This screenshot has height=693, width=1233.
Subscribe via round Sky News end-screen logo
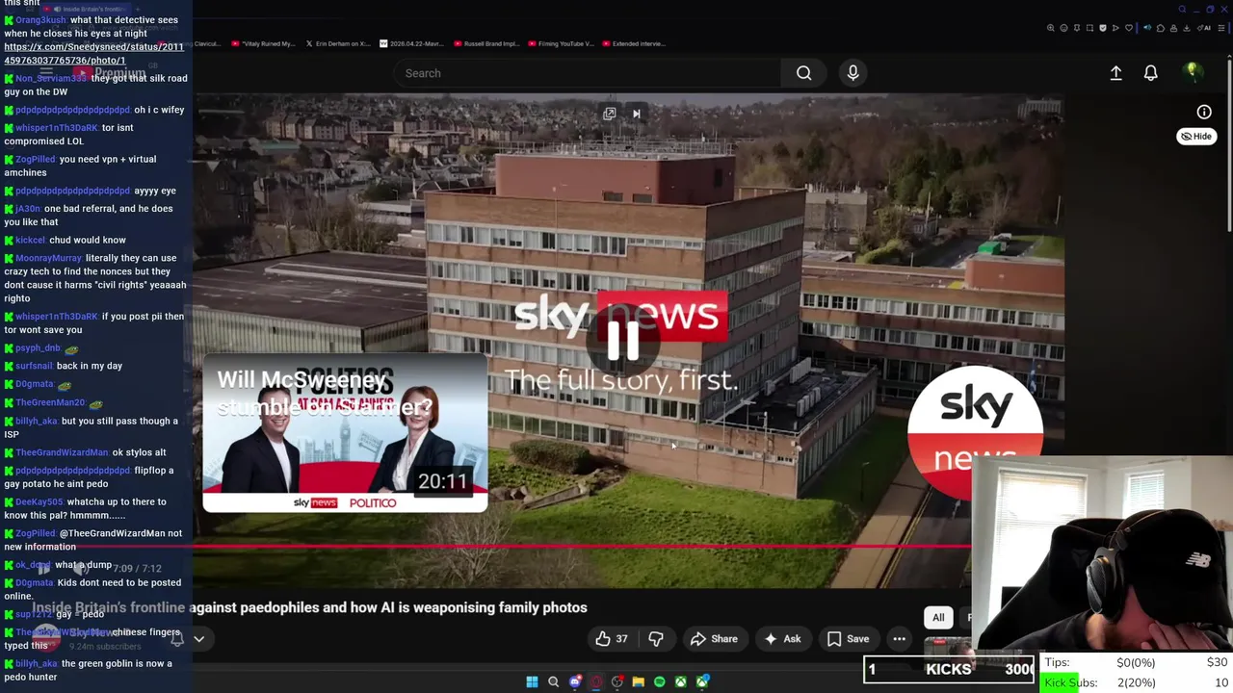tap(975, 433)
